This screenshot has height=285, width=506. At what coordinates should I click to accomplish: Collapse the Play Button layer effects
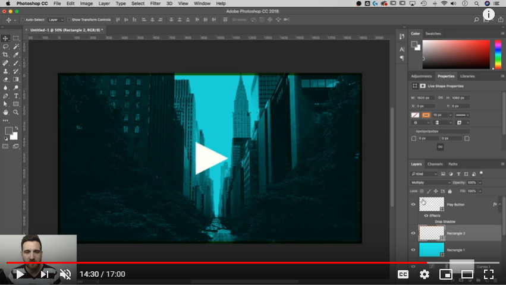[x=500, y=204]
